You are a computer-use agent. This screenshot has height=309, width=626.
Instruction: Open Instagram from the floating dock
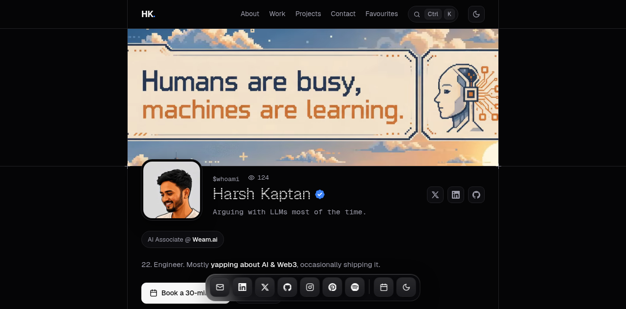[310, 287]
